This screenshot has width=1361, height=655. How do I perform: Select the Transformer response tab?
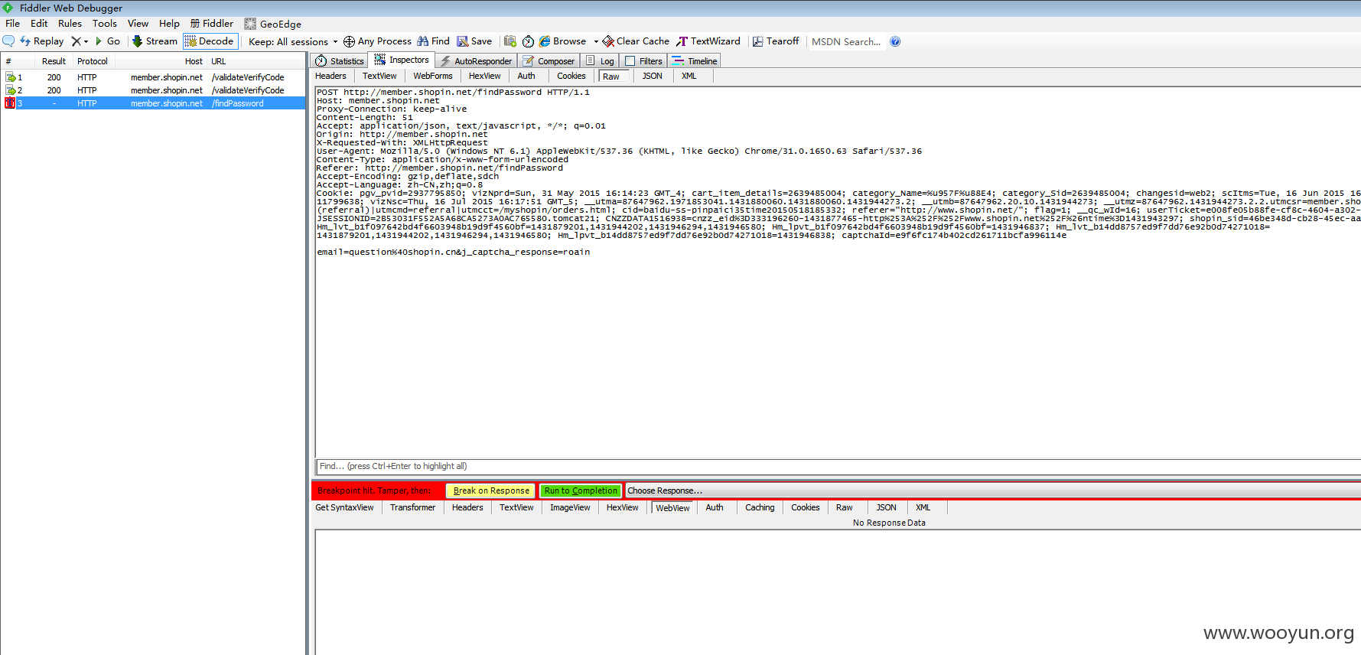(x=412, y=507)
